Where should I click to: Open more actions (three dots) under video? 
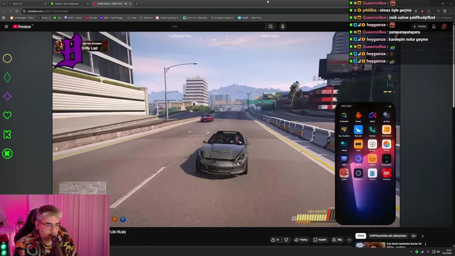349,240
